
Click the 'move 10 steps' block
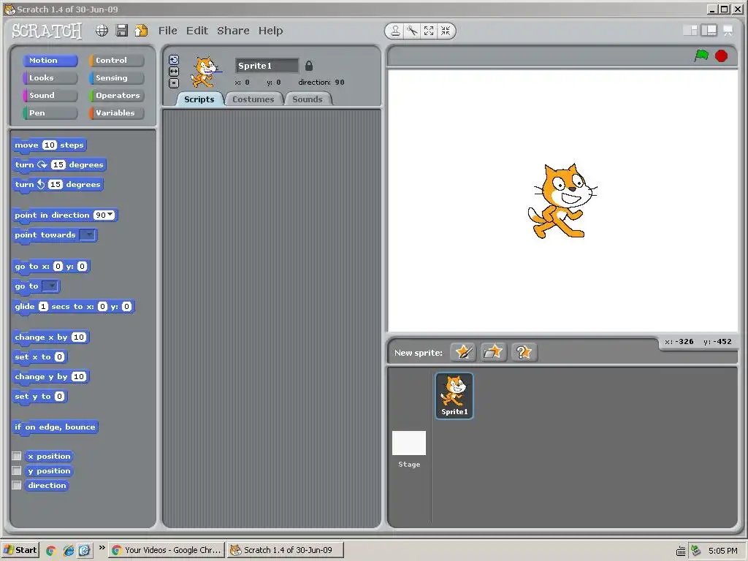[x=49, y=145]
